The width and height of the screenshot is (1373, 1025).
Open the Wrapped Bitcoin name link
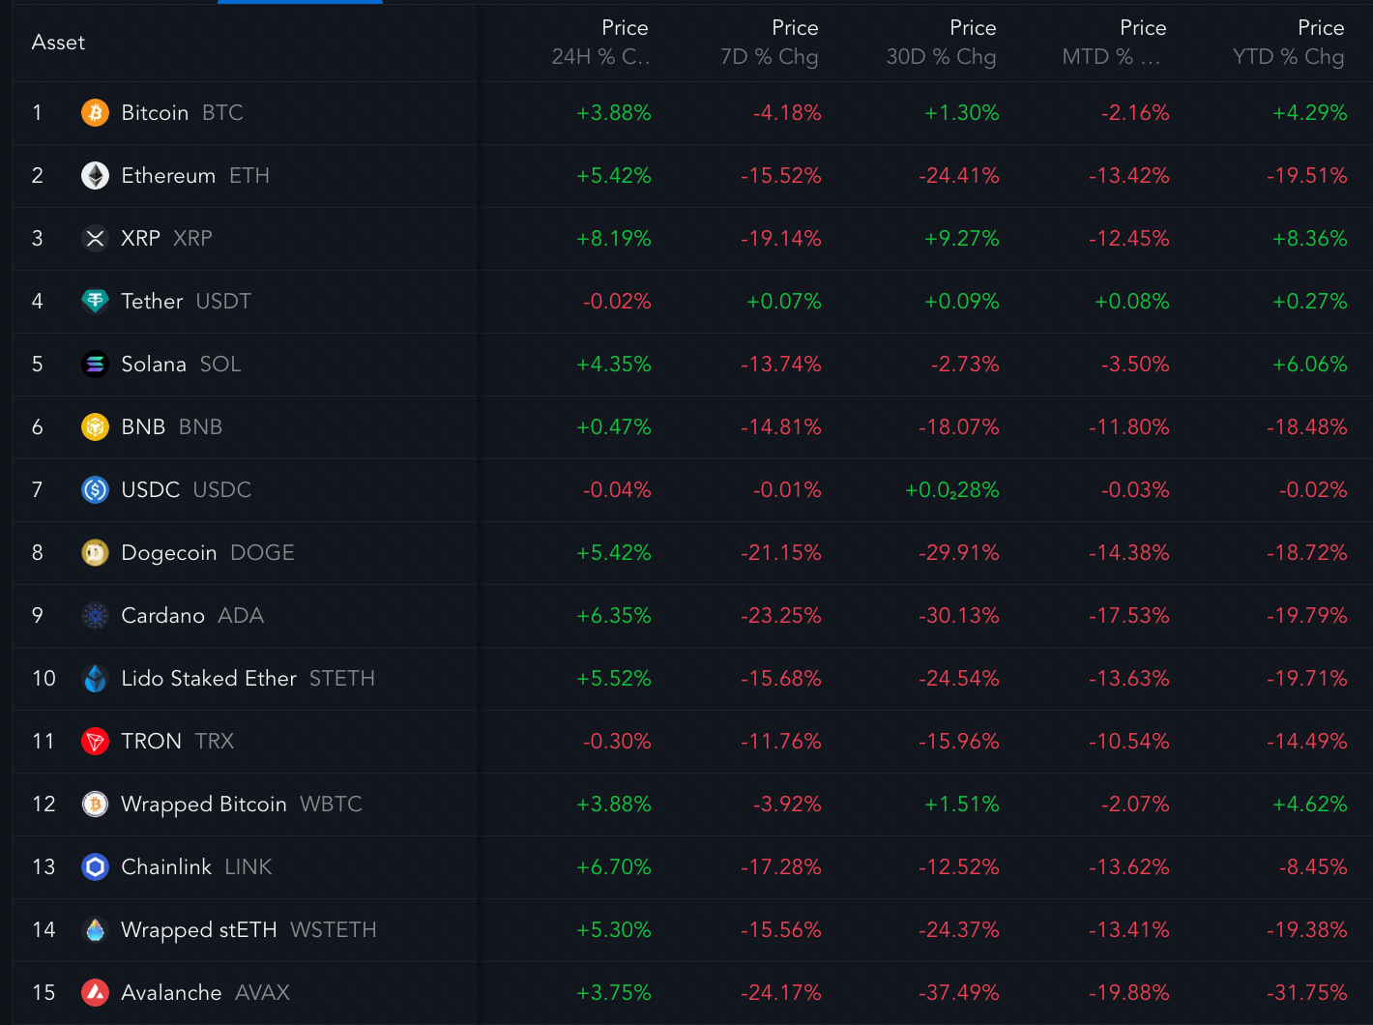point(204,805)
